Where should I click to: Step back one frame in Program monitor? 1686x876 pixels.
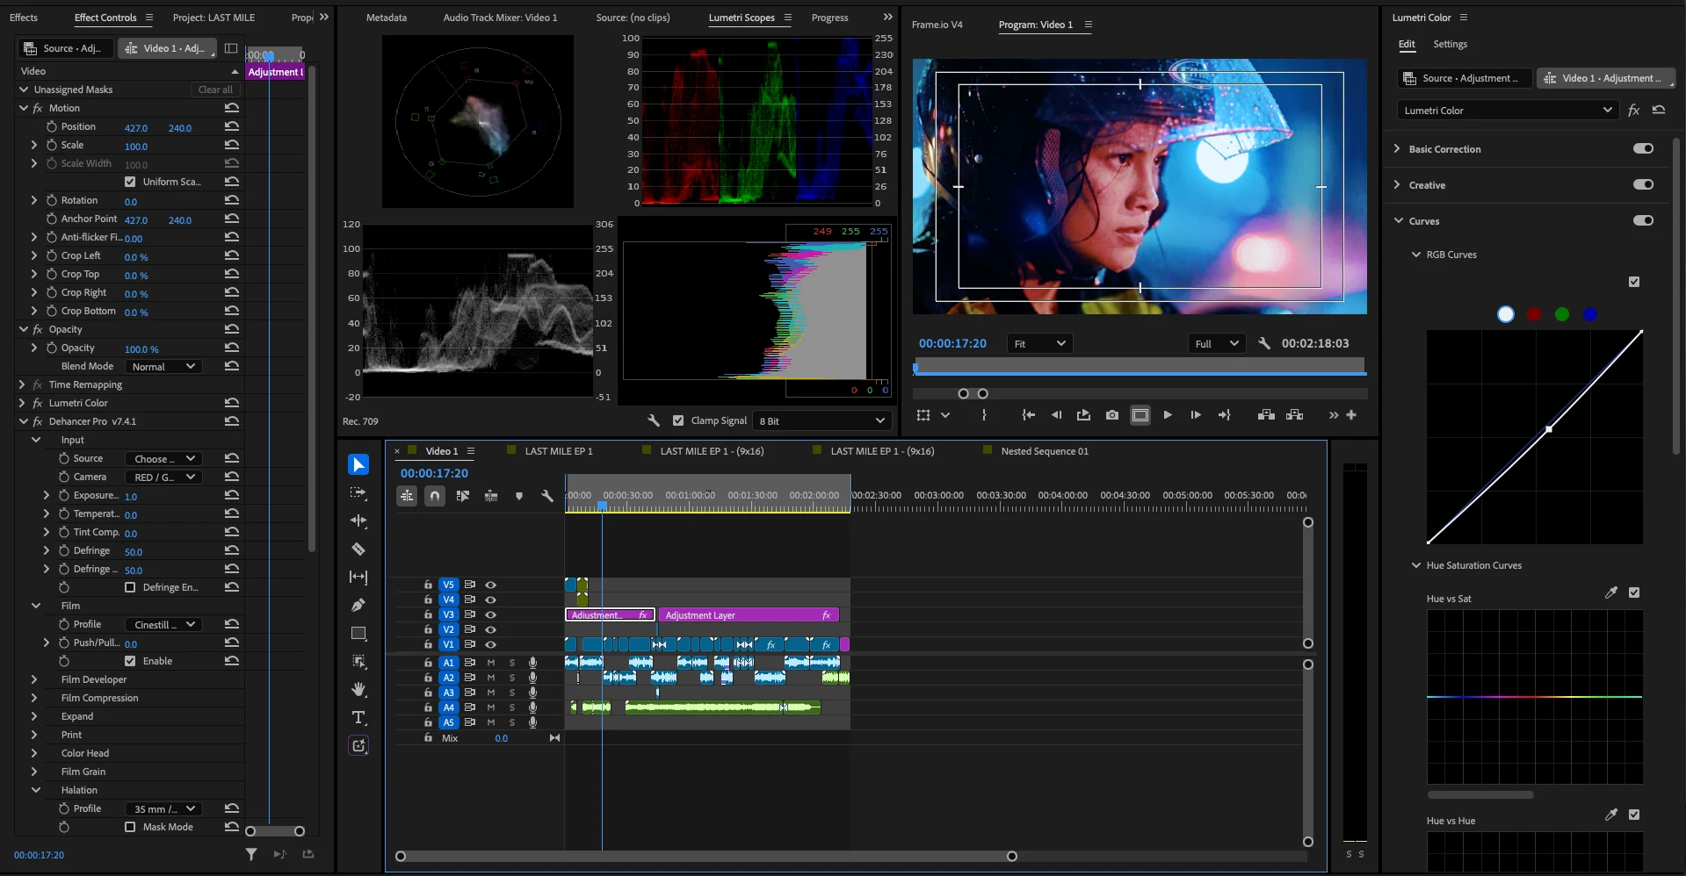point(1056,415)
